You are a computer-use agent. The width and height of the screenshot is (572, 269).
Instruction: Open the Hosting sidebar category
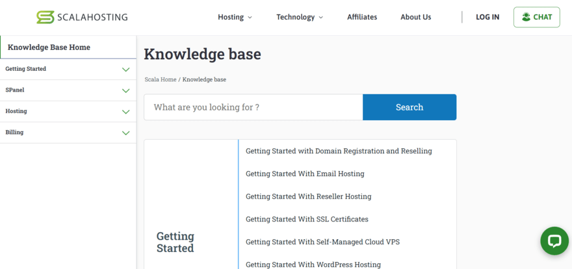pos(16,111)
